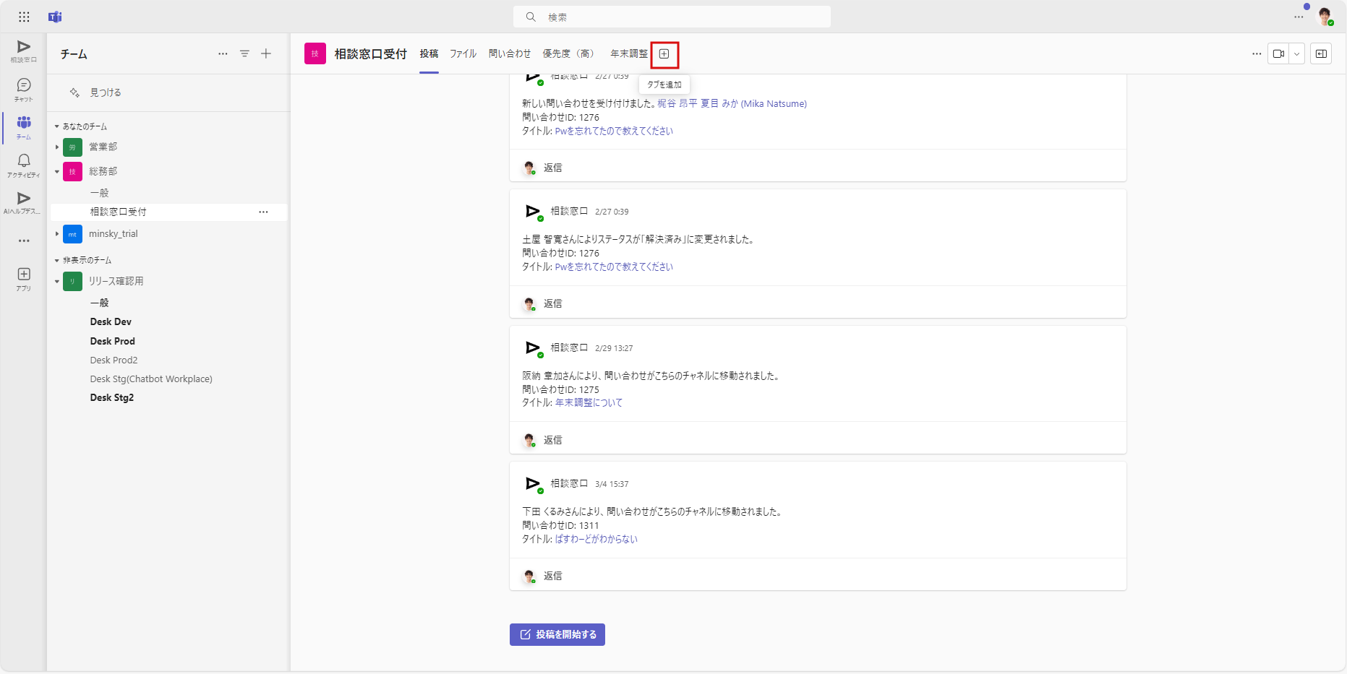Viewport: 1347px width, 674px height.
Task: Click the plus icon to join or create team
Action: [266, 53]
